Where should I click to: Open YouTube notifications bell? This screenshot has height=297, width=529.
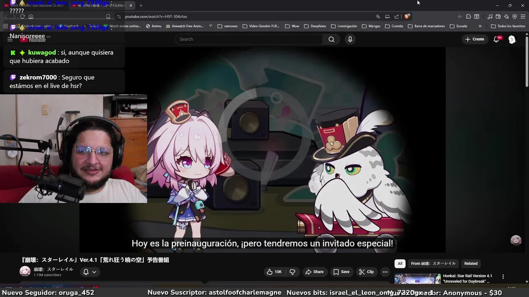497,39
